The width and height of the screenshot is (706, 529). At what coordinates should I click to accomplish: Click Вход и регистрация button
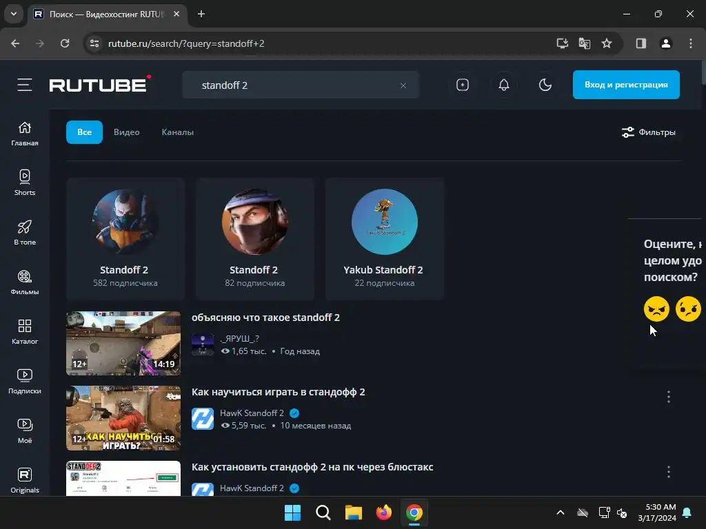(626, 85)
